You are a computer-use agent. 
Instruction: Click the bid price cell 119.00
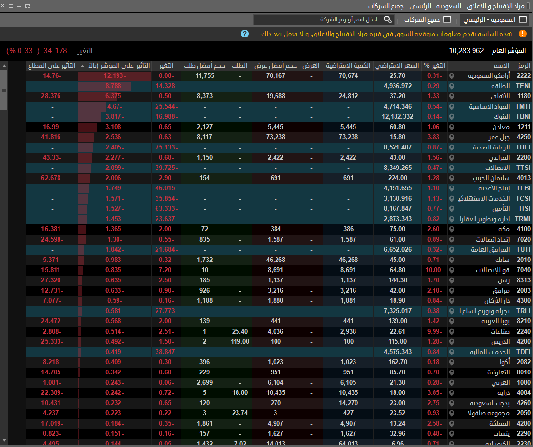click(240, 342)
